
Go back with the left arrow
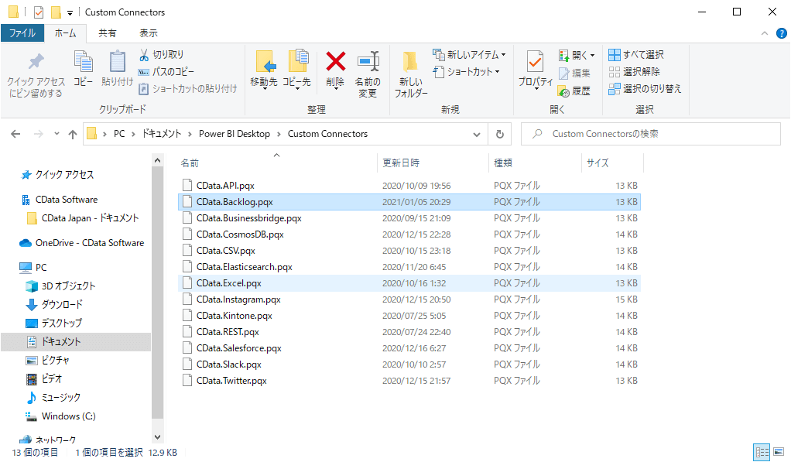pos(15,134)
